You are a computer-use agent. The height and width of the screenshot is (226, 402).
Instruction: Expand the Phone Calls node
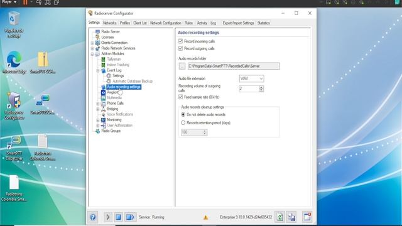tap(98, 104)
